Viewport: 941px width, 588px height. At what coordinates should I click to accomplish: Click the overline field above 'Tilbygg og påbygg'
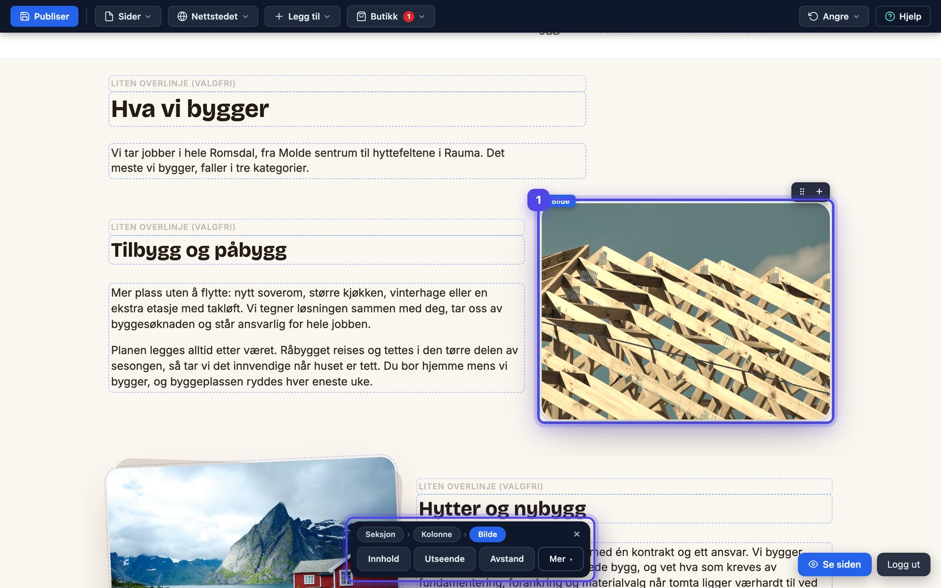316,227
